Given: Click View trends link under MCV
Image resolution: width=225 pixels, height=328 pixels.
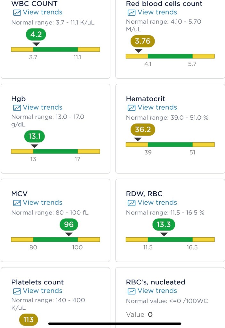Looking at the screenshot, I should (x=43, y=203).
